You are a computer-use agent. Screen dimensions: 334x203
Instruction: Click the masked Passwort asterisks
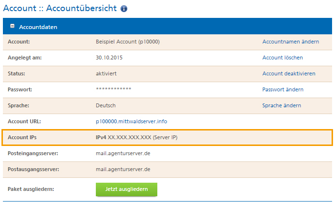114,89
